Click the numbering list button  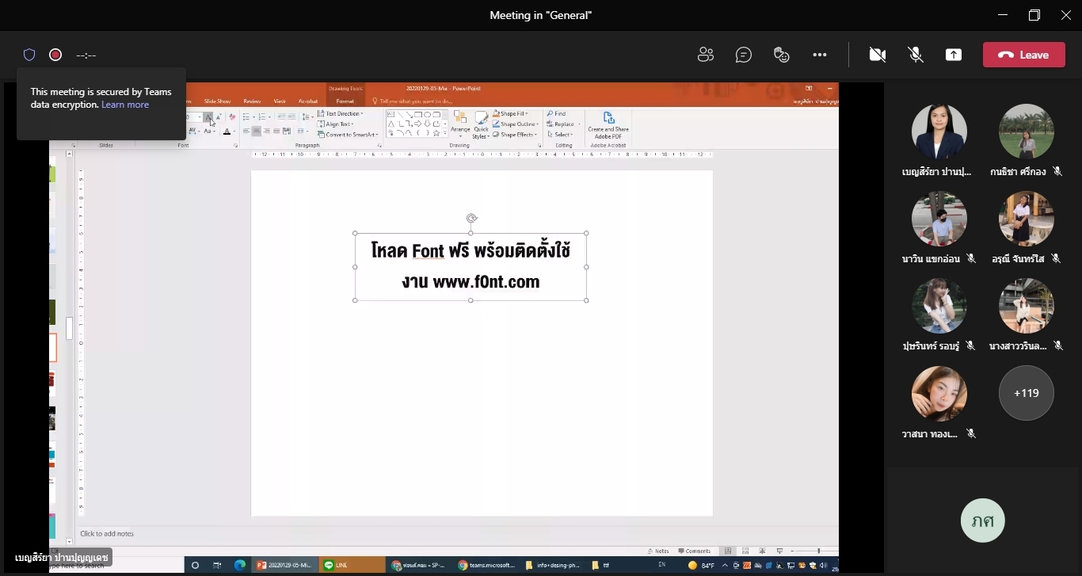(x=261, y=116)
